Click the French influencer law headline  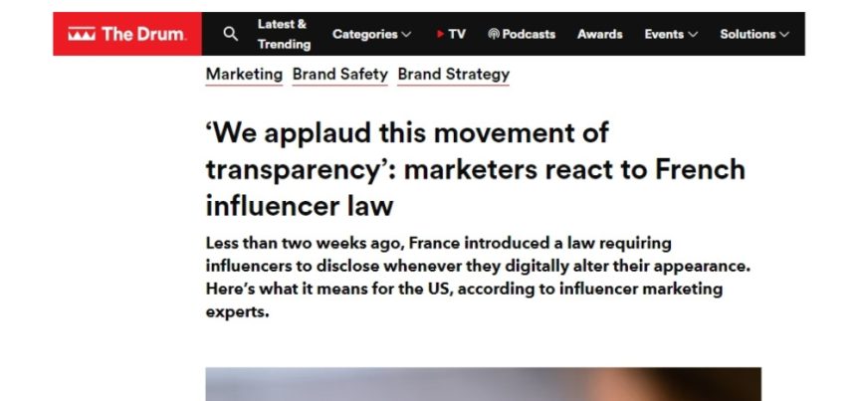475,169
